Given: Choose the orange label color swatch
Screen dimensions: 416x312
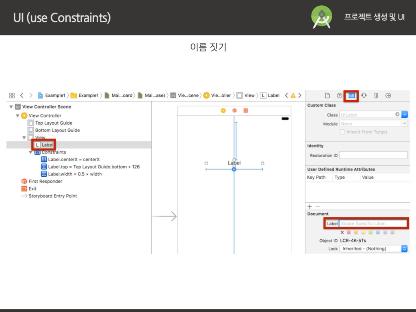Looking at the screenshot, I should (356, 232).
